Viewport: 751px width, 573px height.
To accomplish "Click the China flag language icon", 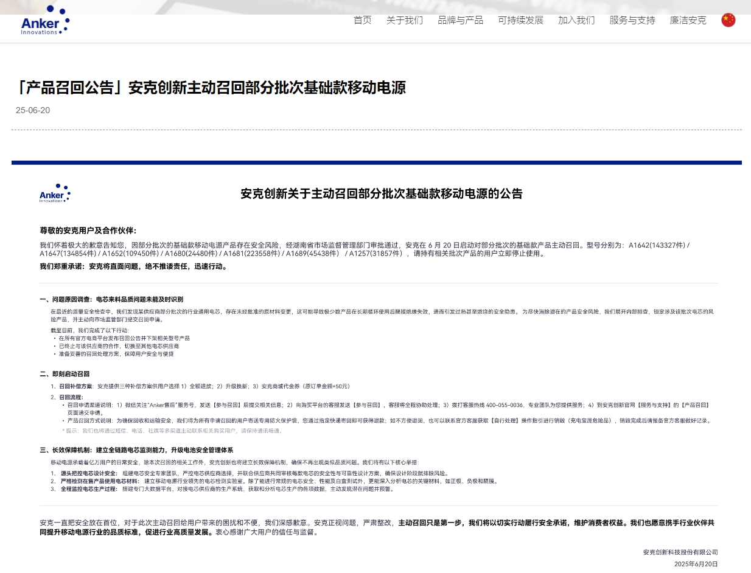I will (x=728, y=20).
